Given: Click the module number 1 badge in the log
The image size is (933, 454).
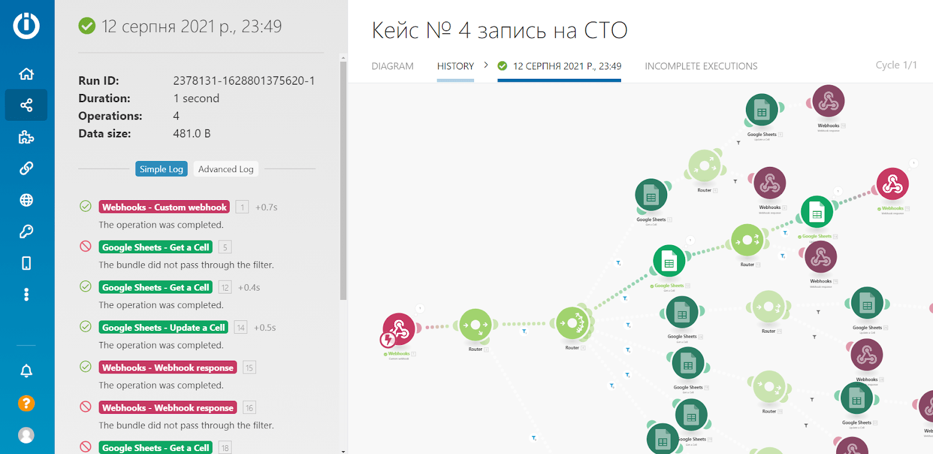Looking at the screenshot, I should [243, 207].
